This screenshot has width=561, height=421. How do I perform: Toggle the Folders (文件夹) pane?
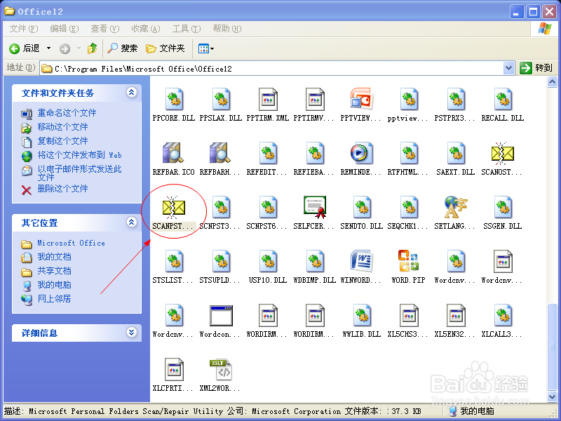click(165, 48)
